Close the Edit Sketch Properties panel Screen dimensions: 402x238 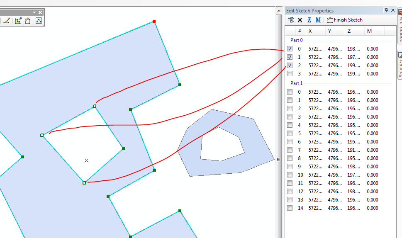pos(393,10)
